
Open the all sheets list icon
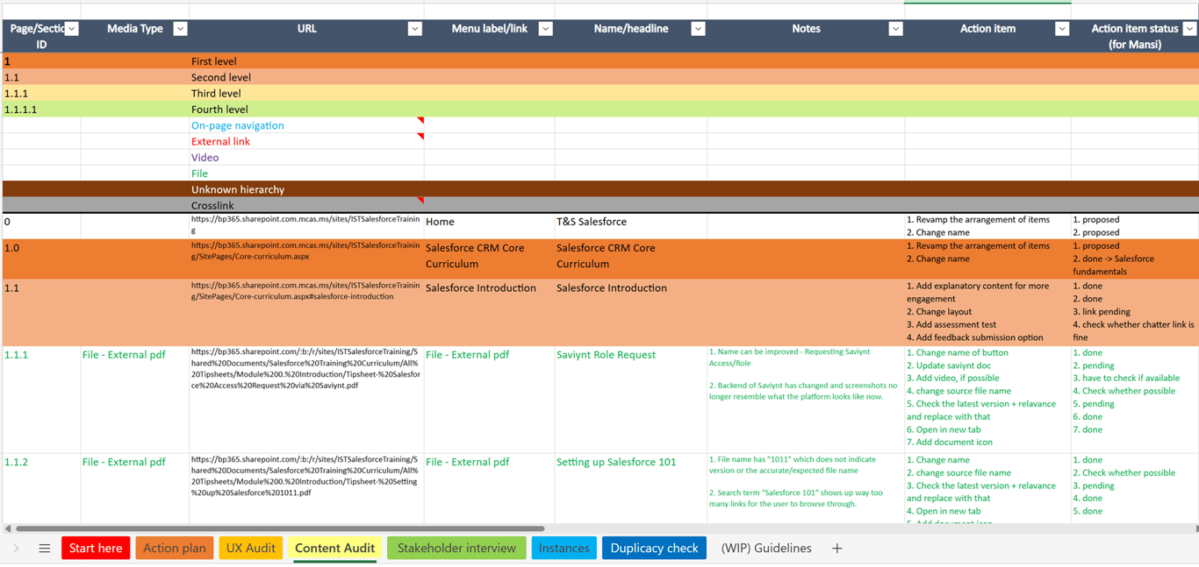pos(45,549)
